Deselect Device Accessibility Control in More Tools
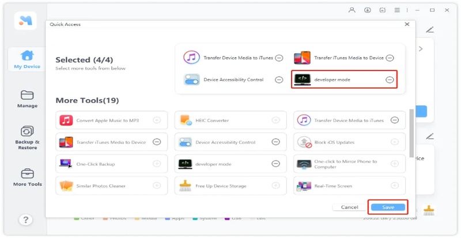 pyautogui.click(x=275, y=142)
